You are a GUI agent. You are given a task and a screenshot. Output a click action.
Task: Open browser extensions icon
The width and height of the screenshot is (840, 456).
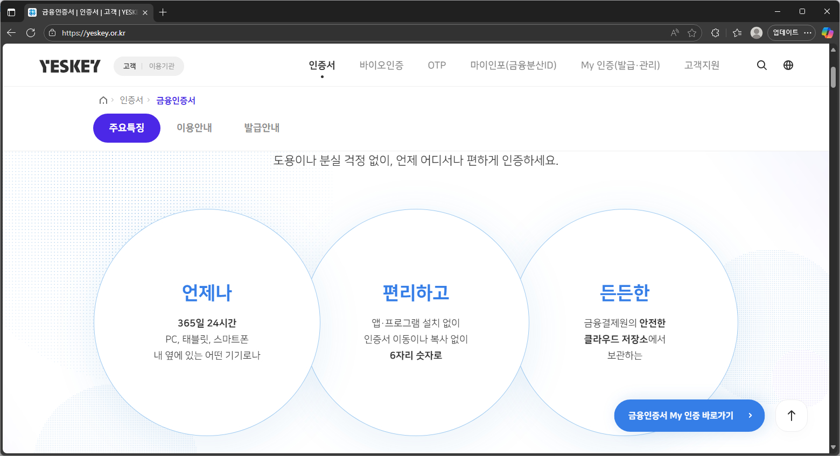point(715,33)
